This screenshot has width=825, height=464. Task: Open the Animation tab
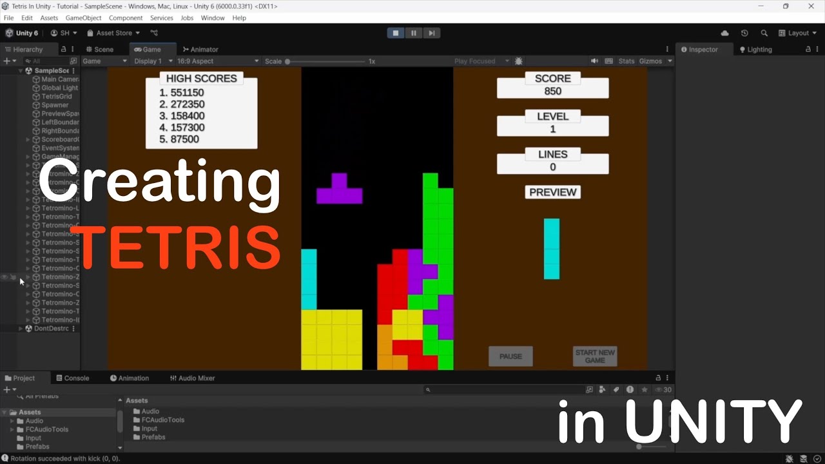coord(130,378)
